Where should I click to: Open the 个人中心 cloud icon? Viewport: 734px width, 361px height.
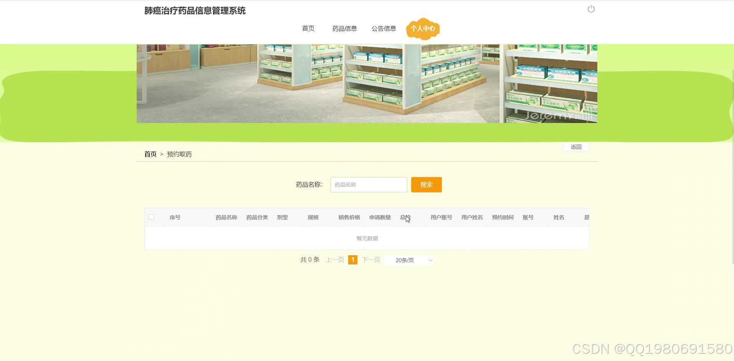tap(423, 28)
